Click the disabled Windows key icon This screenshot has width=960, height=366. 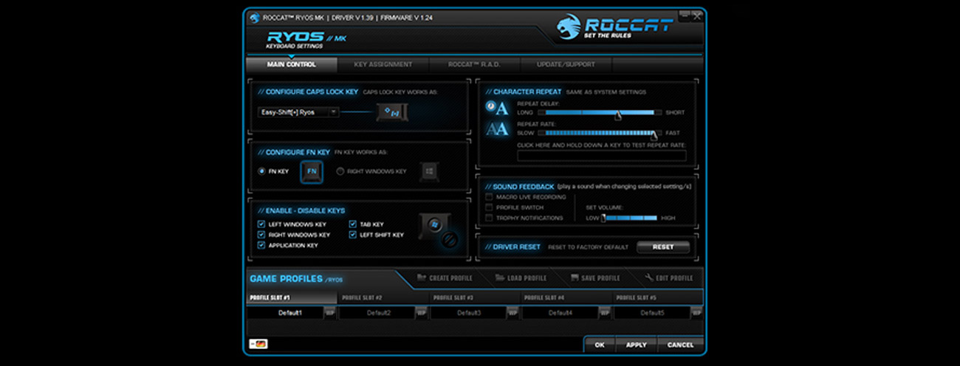point(439,229)
